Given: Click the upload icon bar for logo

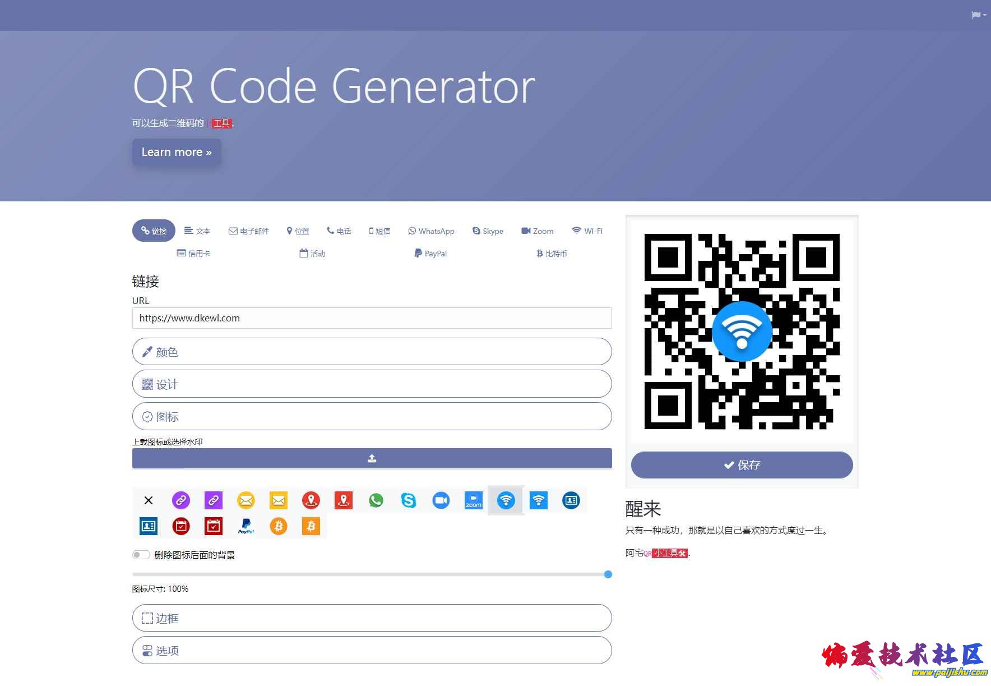Looking at the screenshot, I should point(372,458).
